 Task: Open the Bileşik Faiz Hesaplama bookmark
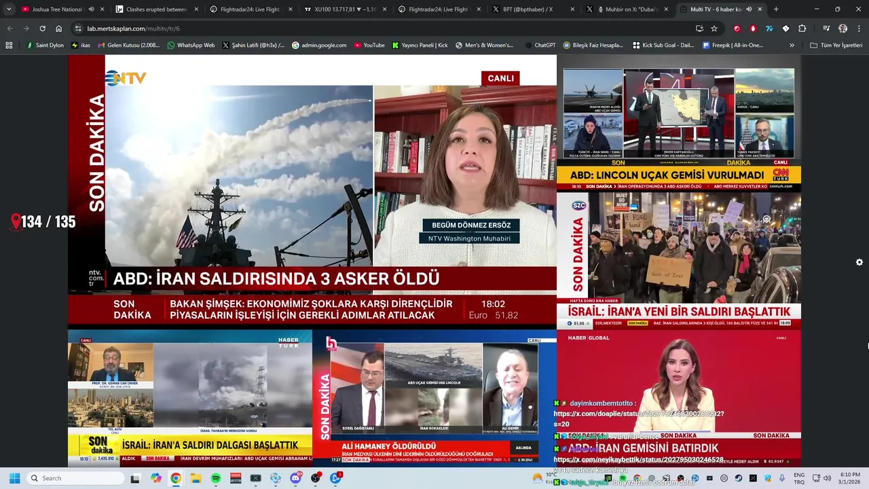(593, 46)
